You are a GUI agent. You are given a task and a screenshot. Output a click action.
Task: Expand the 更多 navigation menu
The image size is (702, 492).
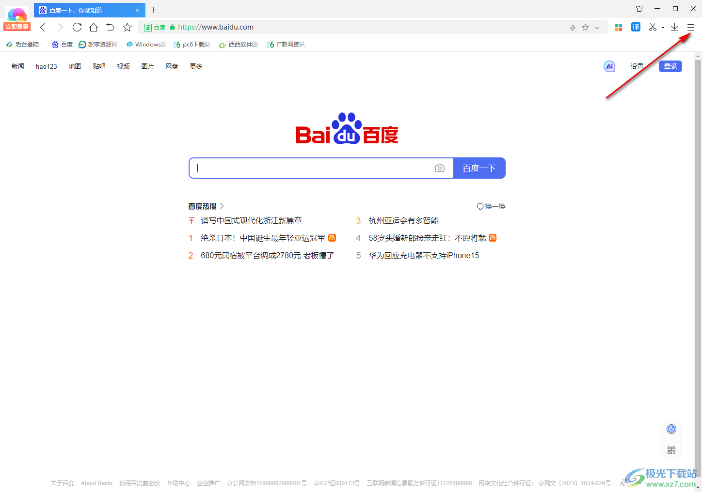tap(196, 66)
